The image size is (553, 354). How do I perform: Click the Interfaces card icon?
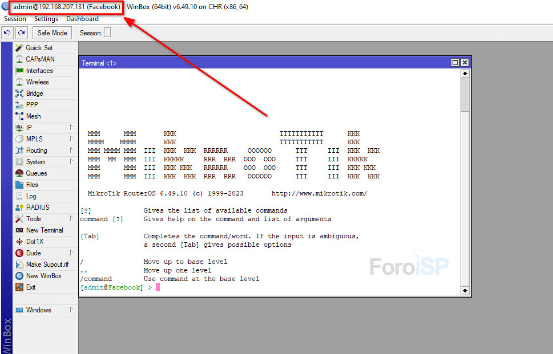point(19,71)
